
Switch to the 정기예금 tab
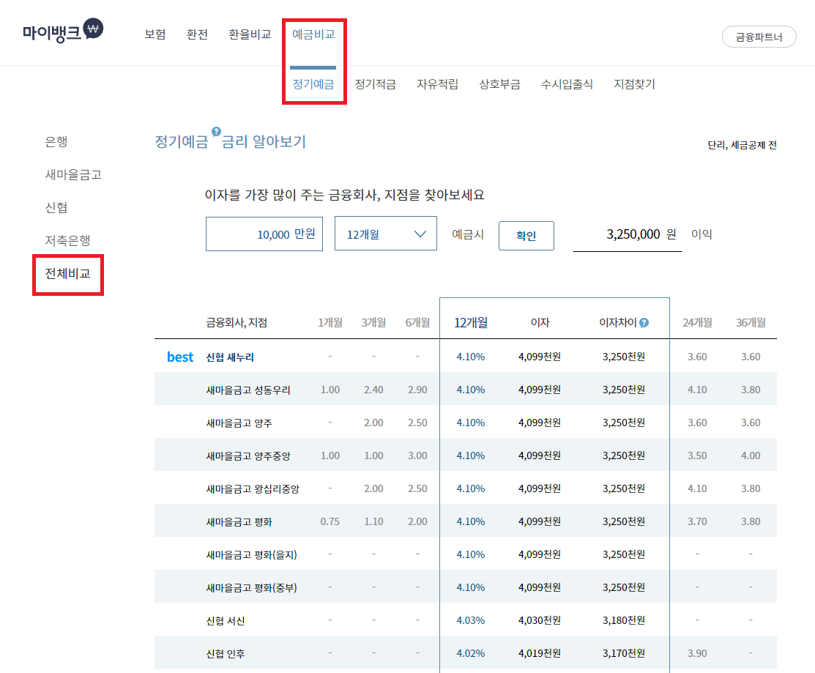313,84
